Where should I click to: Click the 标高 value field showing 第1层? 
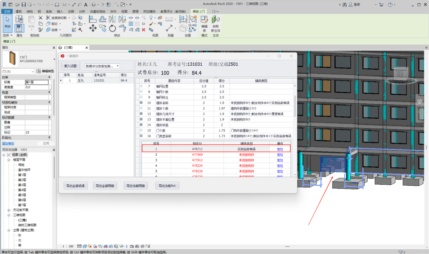pos(37,82)
